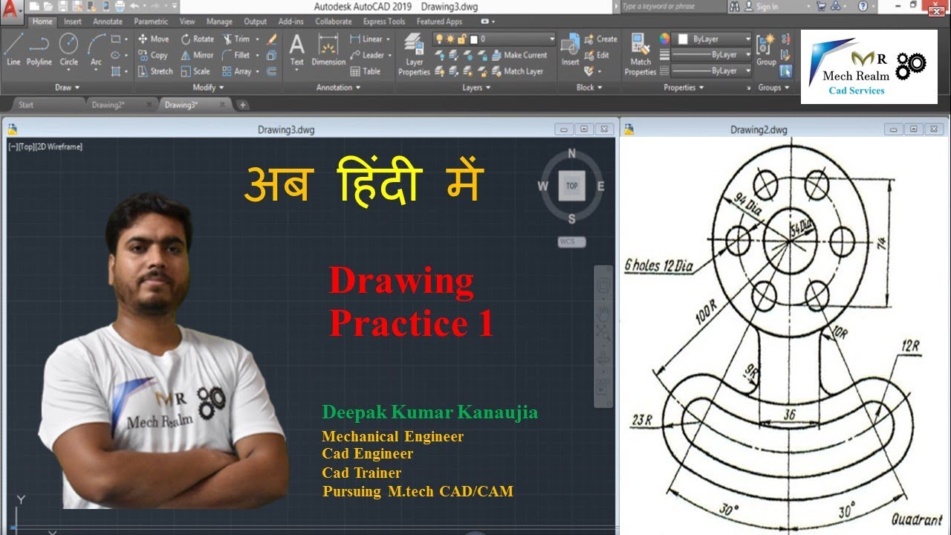Open the Parametric ribbon tab

tap(151, 22)
